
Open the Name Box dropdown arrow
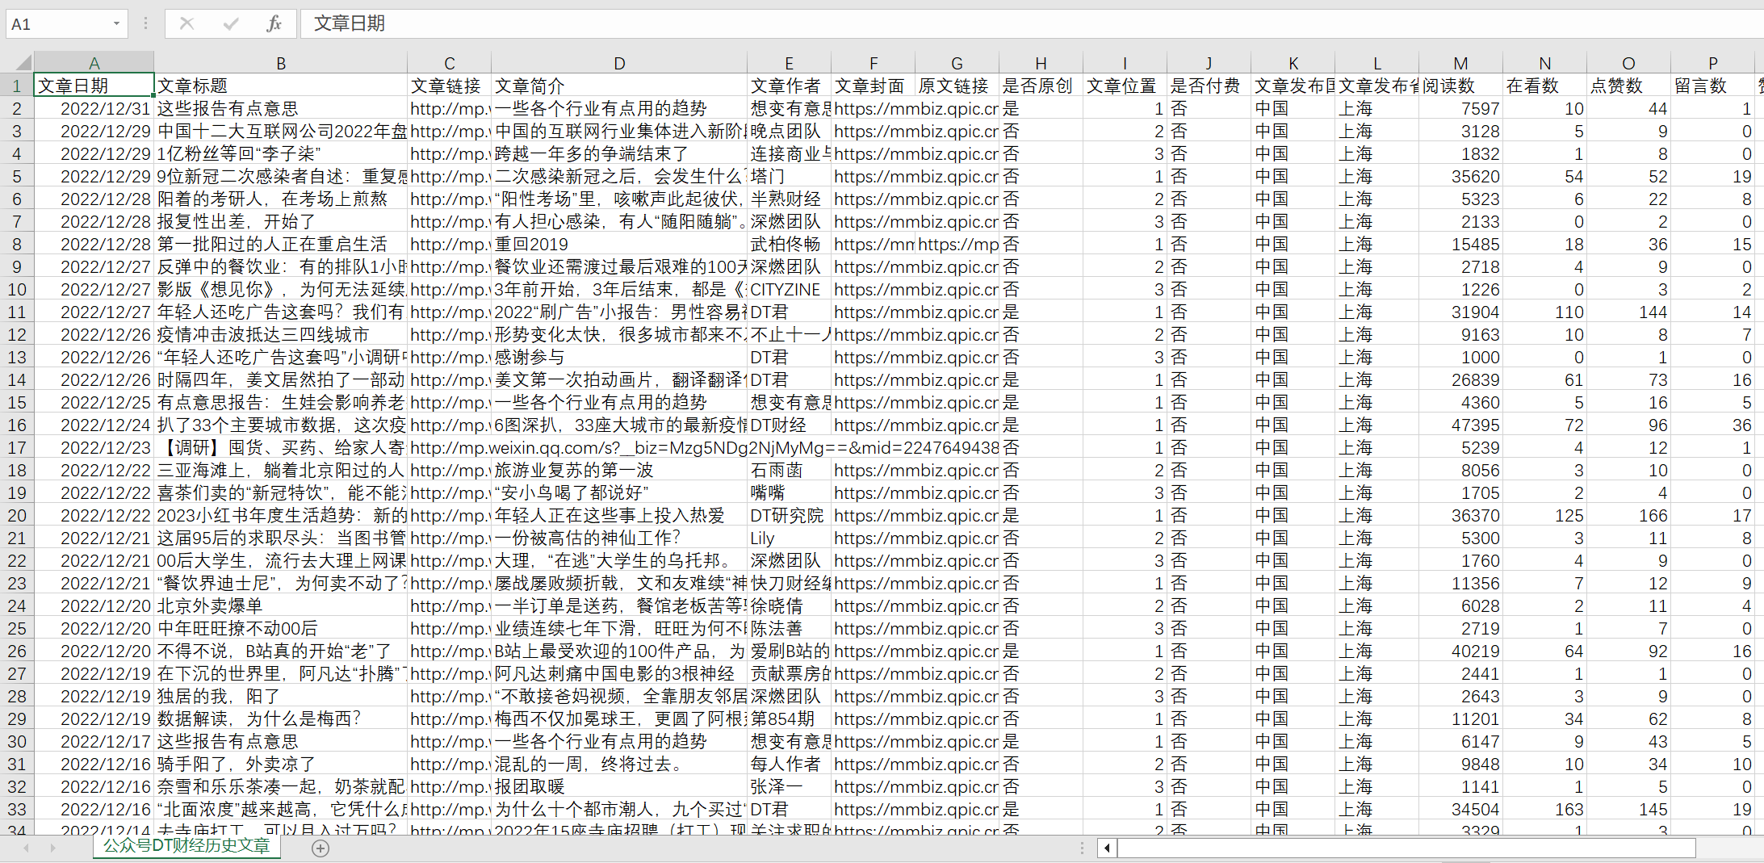pos(116,23)
